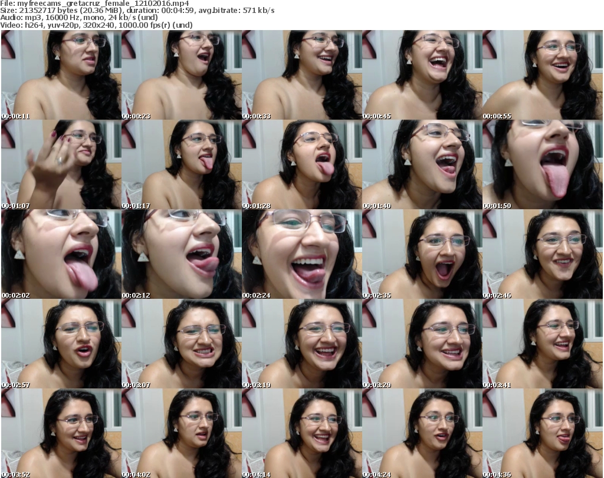Viewport: 604px width, 478px height.
Task: Select the thumbnail stamped 00:04:36
Action: click(x=543, y=433)
